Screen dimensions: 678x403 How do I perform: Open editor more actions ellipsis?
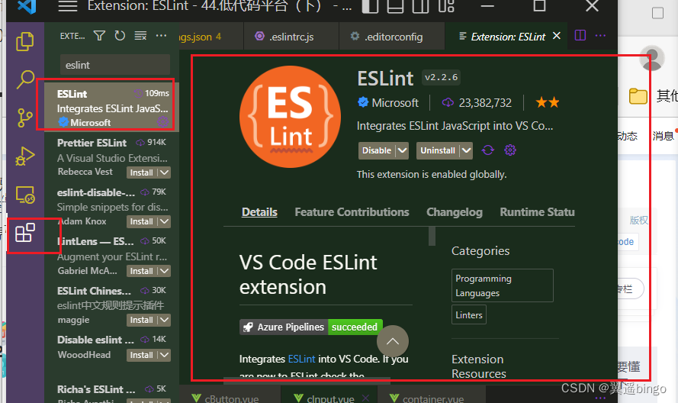[x=601, y=36]
